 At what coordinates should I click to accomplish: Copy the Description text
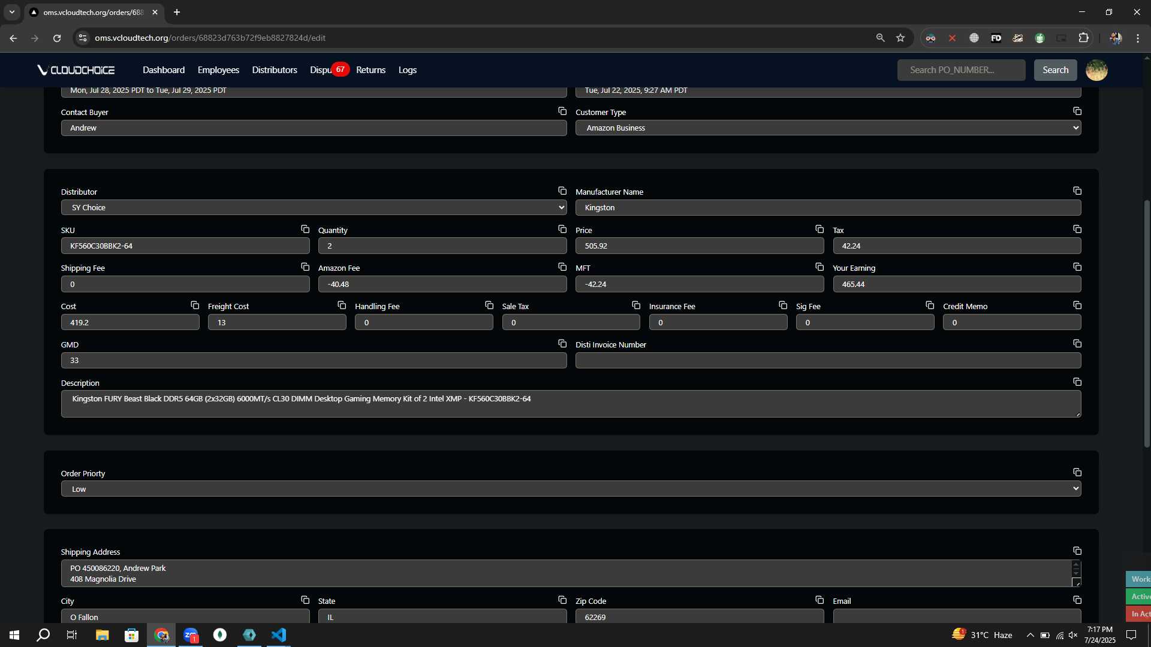tap(1077, 382)
